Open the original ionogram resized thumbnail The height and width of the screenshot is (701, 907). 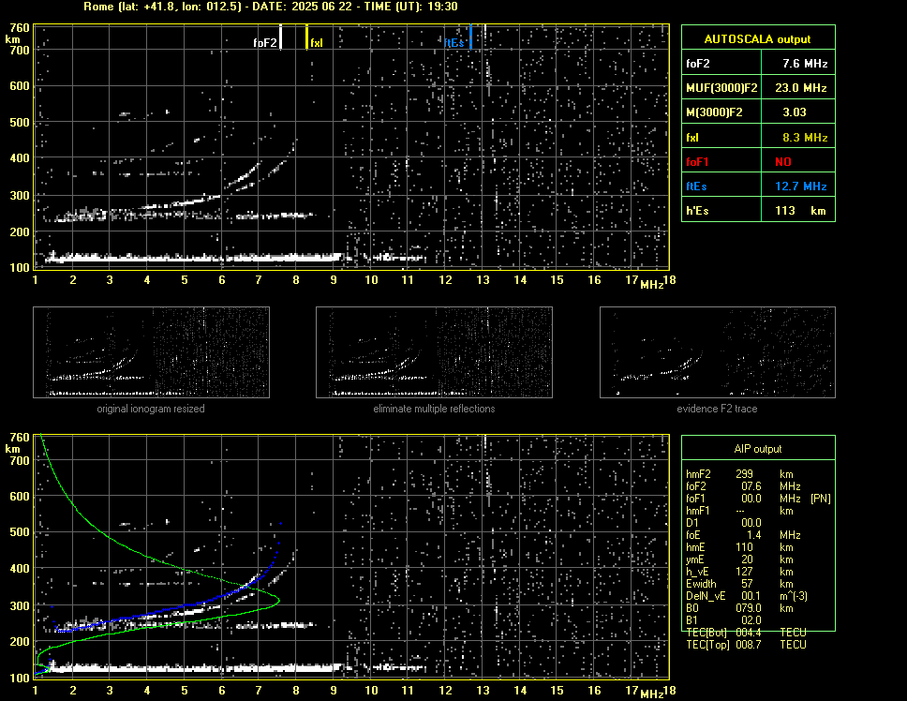click(x=151, y=352)
